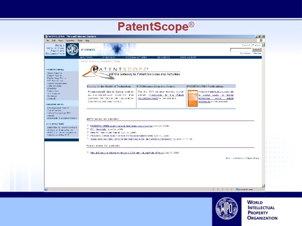Open the Favorites menu
The height and width of the screenshot is (226, 302).
(x=70, y=41)
